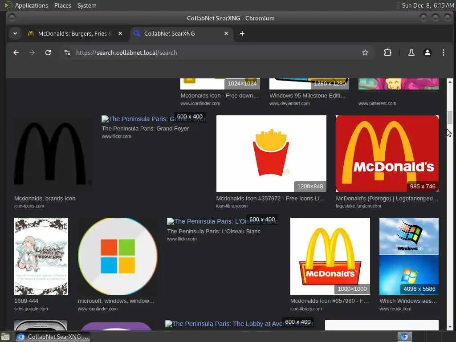Click the www.reddit.com source text
Image resolution: width=456 pixels, height=342 pixels.
coord(395,309)
